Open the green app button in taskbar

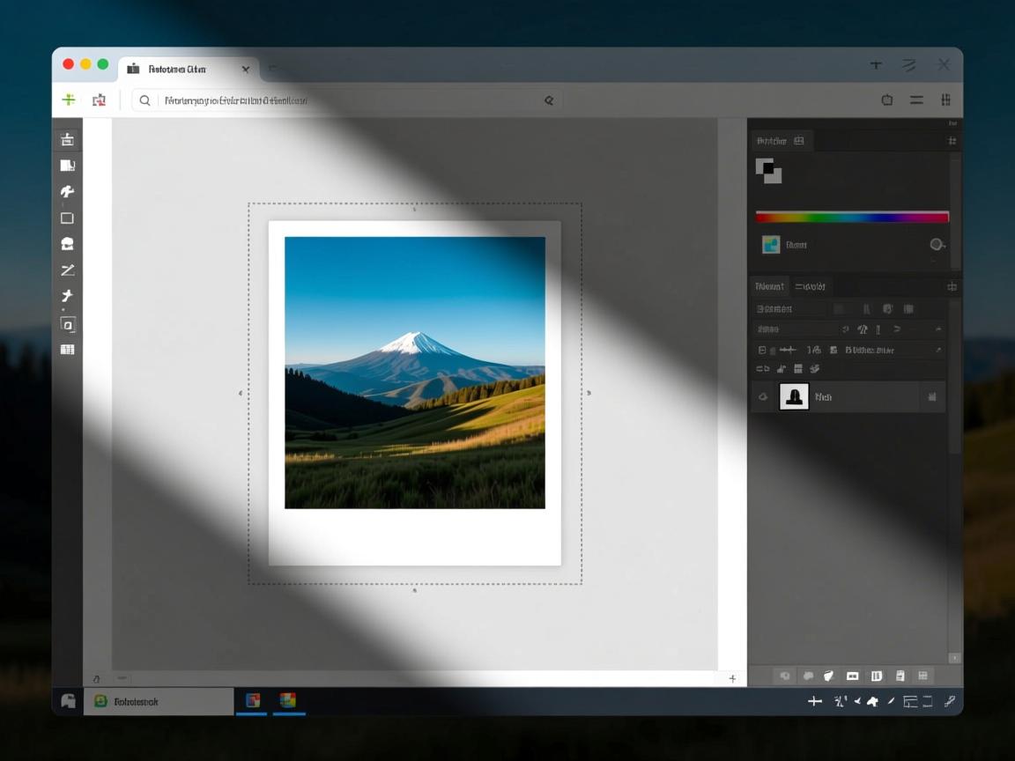tap(101, 701)
